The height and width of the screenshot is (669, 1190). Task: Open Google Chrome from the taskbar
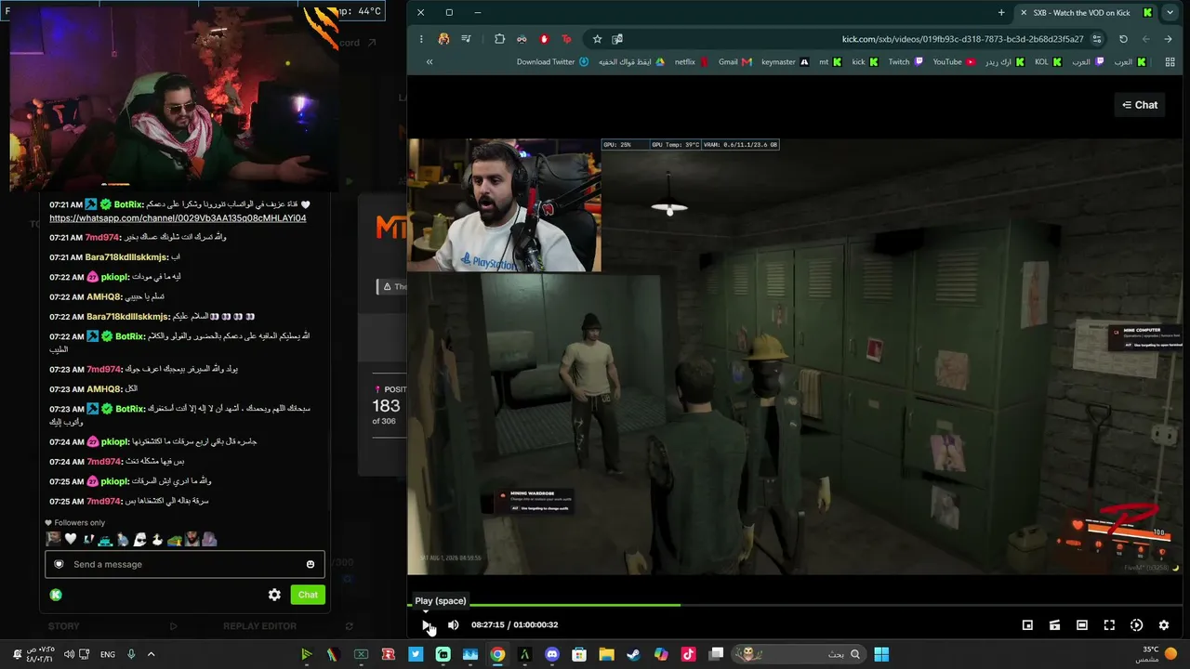coord(497,654)
